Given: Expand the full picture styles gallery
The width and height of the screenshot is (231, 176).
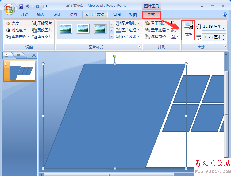Looking at the screenshot, I should pos(112,36).
